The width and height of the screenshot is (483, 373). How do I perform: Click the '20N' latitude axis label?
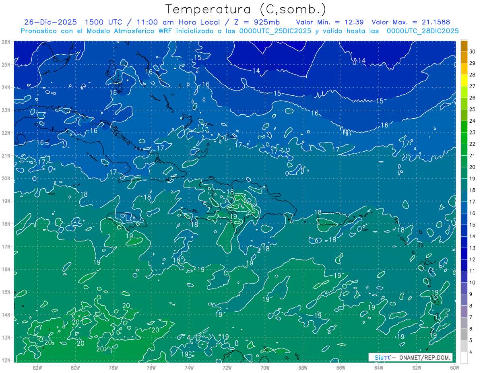[6, 178]
